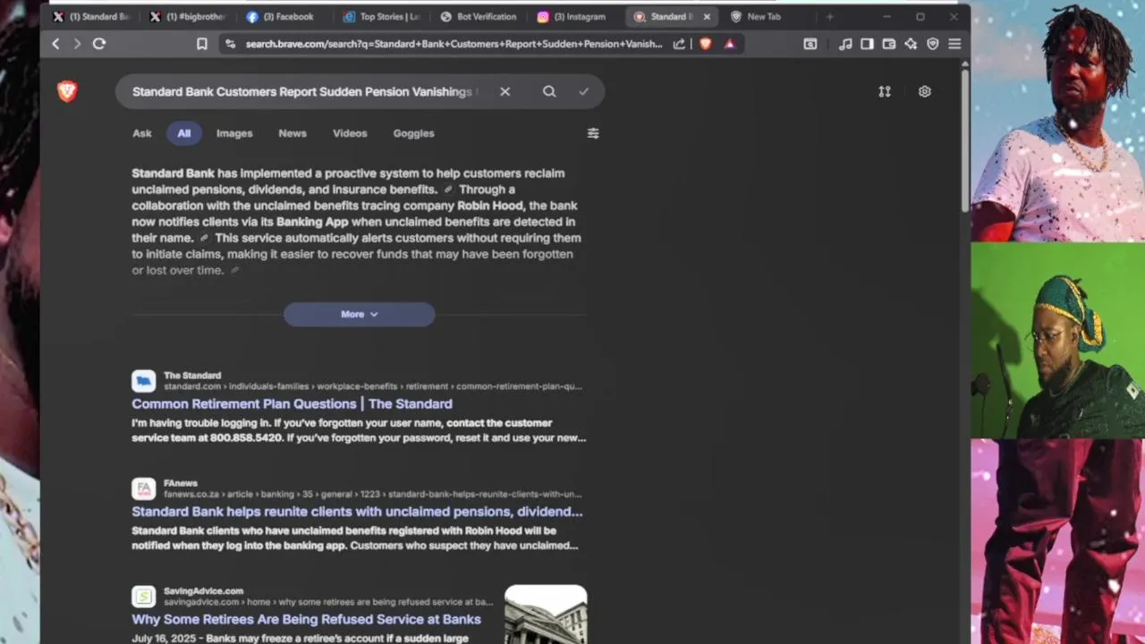This screenshot has width=1145, height=644.
Task: Select the Goggles results filter
Action: tap(413, 133)
